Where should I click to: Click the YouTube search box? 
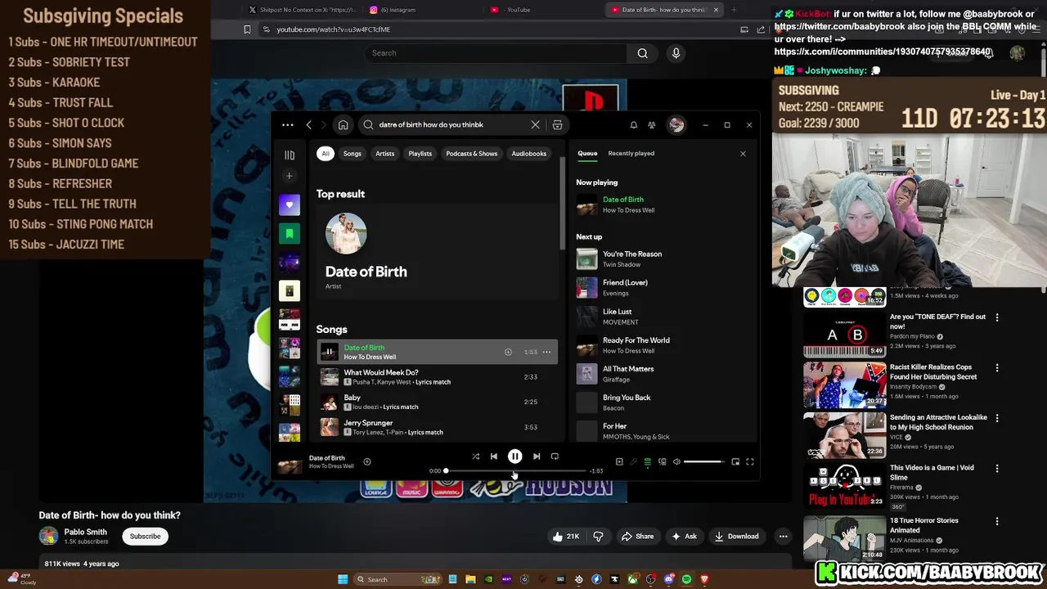496,53
